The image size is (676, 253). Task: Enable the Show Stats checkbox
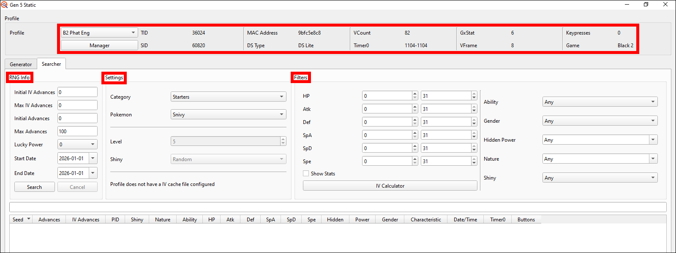tap(306, 173)
